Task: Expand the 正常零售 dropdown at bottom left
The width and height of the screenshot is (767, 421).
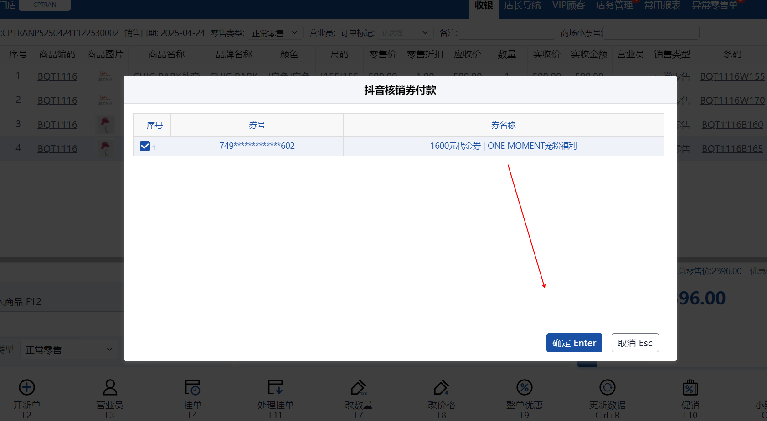Action: click(69, 350)
